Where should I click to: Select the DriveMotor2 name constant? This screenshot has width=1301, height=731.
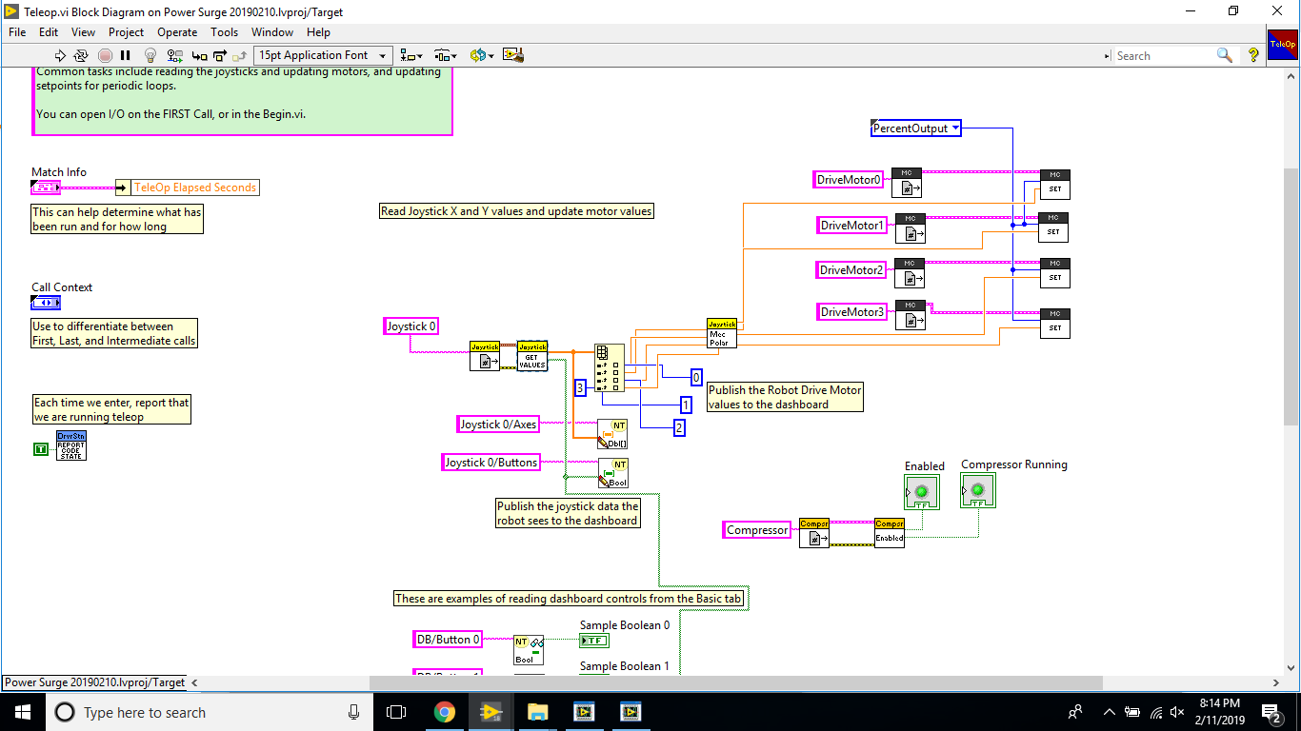tap(851, 270)
